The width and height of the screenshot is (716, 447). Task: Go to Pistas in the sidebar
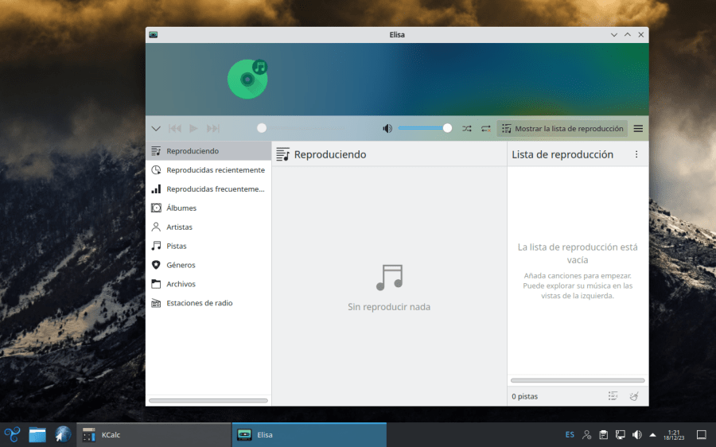(177, 246)
